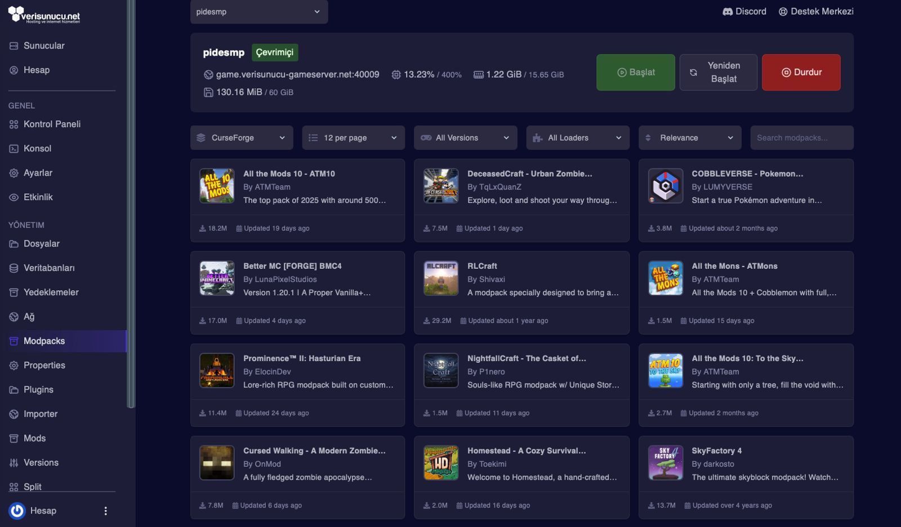Image resolution: width=901 pixels, height=527 pixels.
Task: Open Sunucular in the sidebar
Action: coord(44,46)
